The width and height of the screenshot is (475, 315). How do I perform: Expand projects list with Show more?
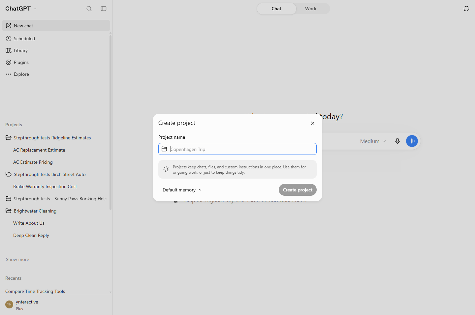tap(17, 260)
